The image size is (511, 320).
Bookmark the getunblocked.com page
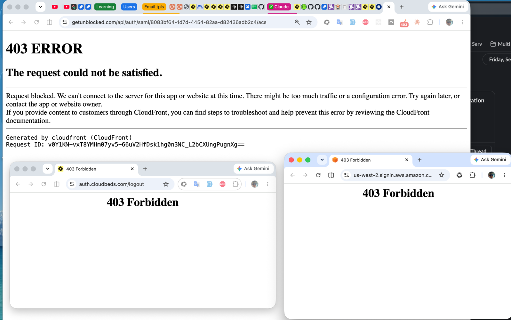(x=309, y=22)
